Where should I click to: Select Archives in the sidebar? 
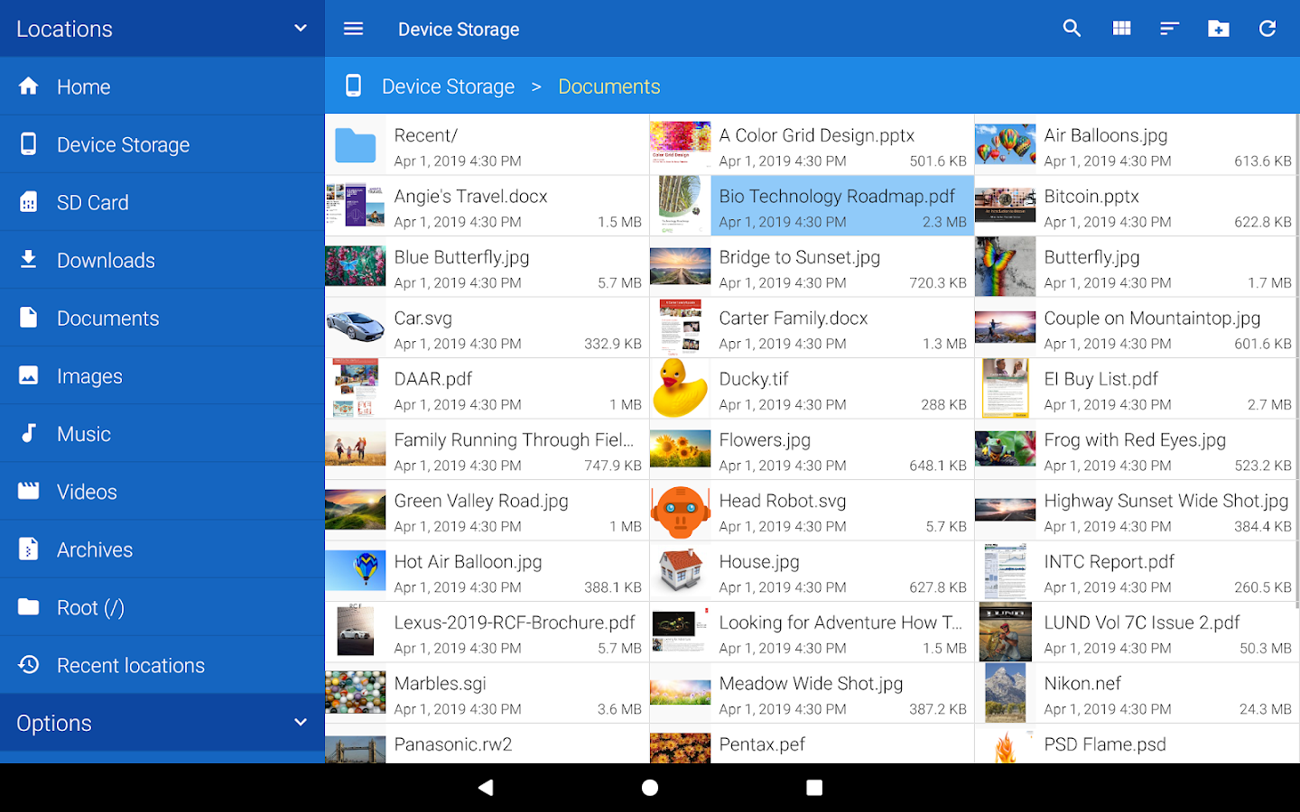(162, 549)
